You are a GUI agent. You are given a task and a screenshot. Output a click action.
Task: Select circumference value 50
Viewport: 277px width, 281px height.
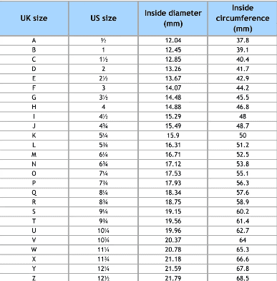point(243,135)
